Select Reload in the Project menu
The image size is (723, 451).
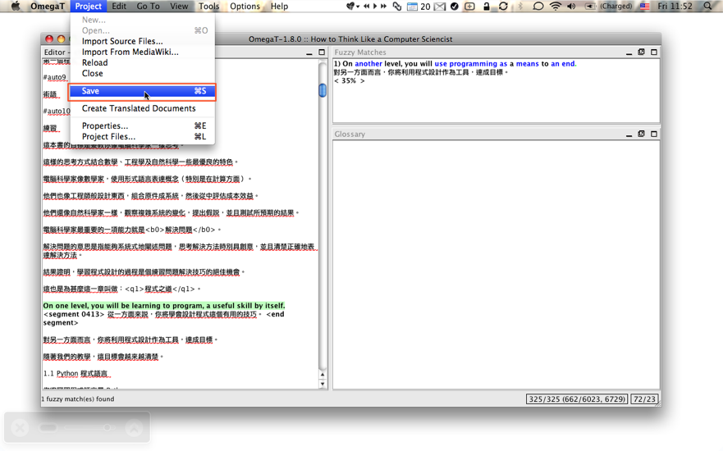tap(143, 62)
